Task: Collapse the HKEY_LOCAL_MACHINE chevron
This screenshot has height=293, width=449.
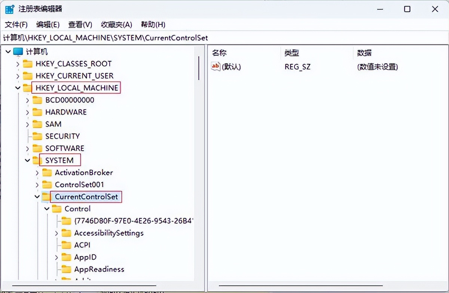Action: [18, 88]
